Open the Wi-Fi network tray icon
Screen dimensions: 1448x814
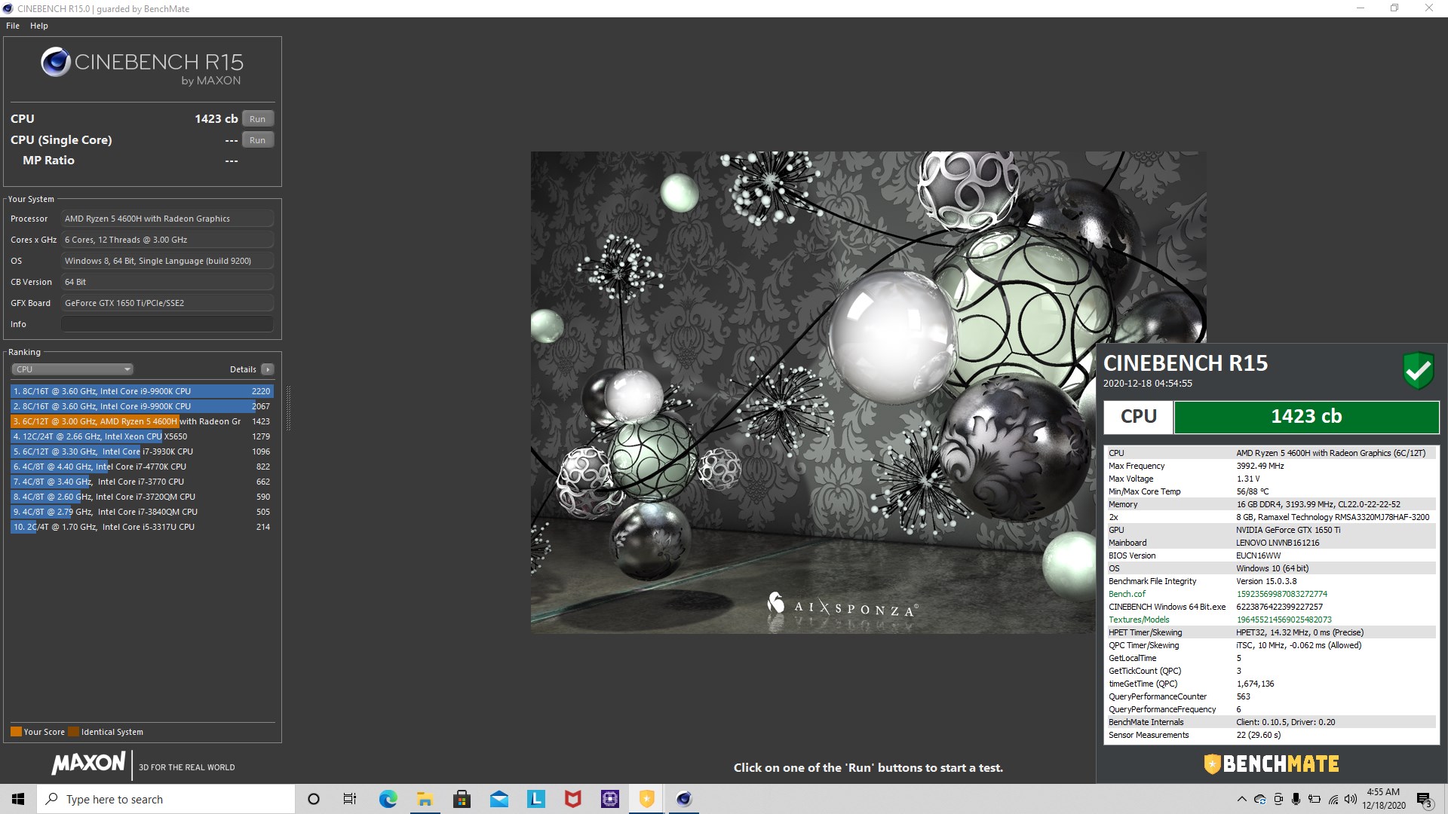click(x=1333, y=799)
